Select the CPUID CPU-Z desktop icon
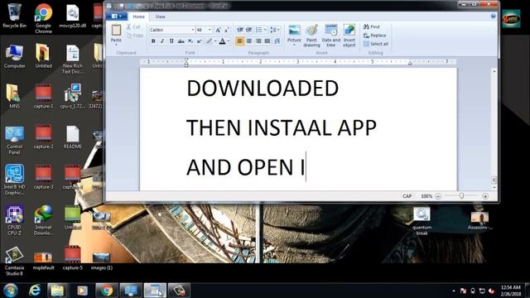Viewport: 530px width, 298px height. 14,220
